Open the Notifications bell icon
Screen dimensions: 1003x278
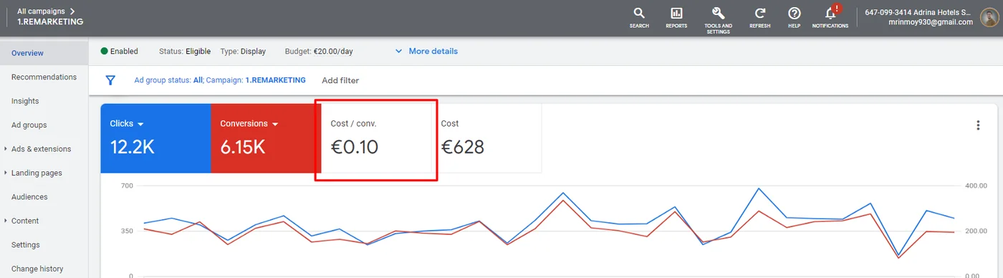tap(830, 14)
